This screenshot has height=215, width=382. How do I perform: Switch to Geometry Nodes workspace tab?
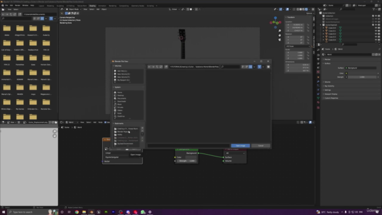(138, 5)
